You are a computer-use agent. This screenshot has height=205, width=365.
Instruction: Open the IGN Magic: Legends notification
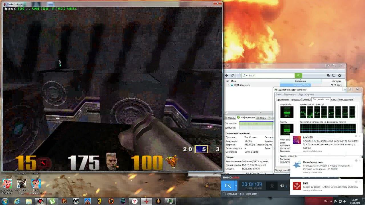point(326,186)
